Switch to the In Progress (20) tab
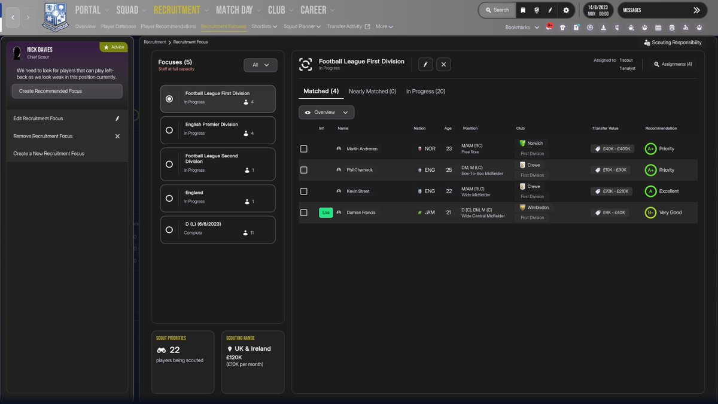 pos(425,91)
